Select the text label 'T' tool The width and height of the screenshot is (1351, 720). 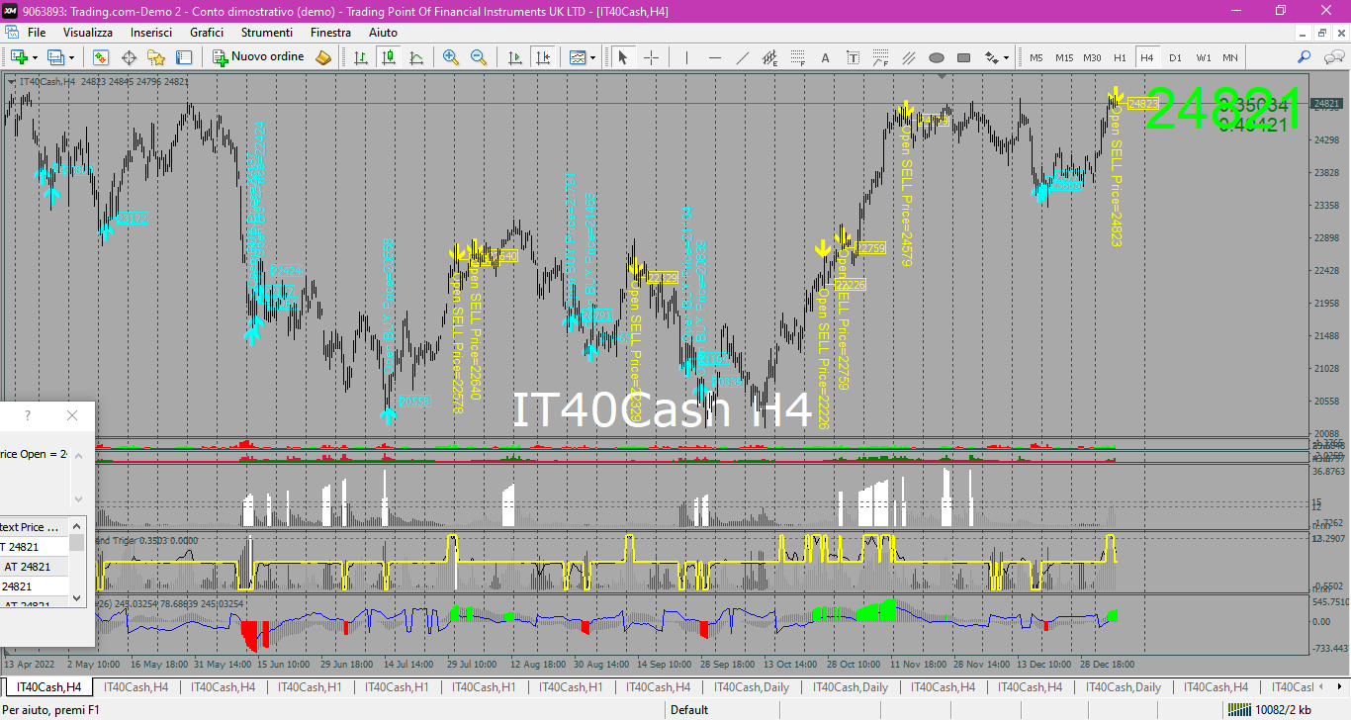tap(854, 57)
